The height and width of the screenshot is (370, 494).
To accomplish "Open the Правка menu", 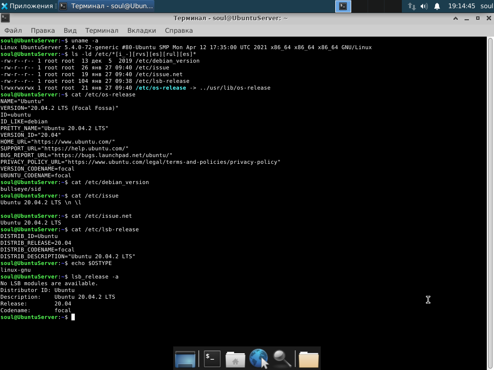I will (43, 30).
